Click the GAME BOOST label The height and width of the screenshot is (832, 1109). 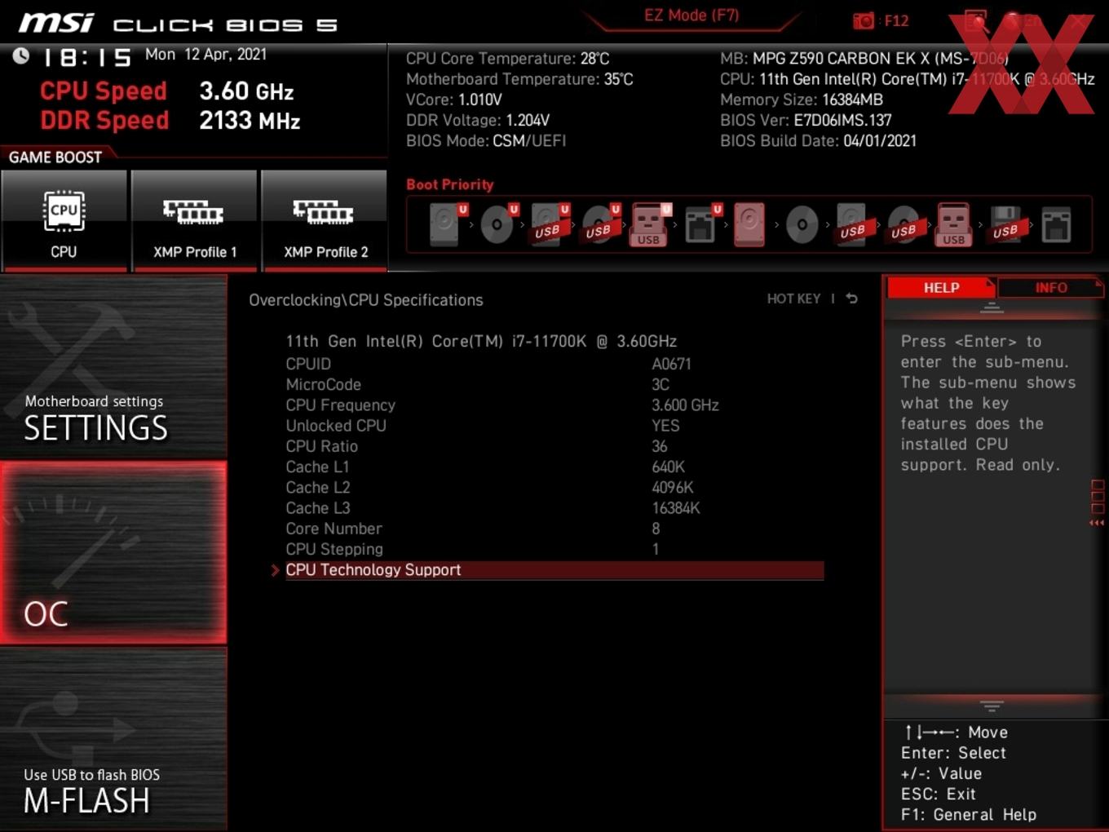(55, 157)
